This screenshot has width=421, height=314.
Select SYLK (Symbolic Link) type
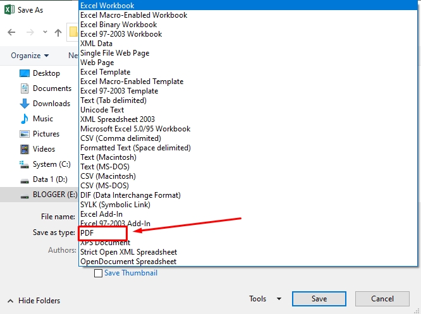pyautogui.click(x=248, y=205)
